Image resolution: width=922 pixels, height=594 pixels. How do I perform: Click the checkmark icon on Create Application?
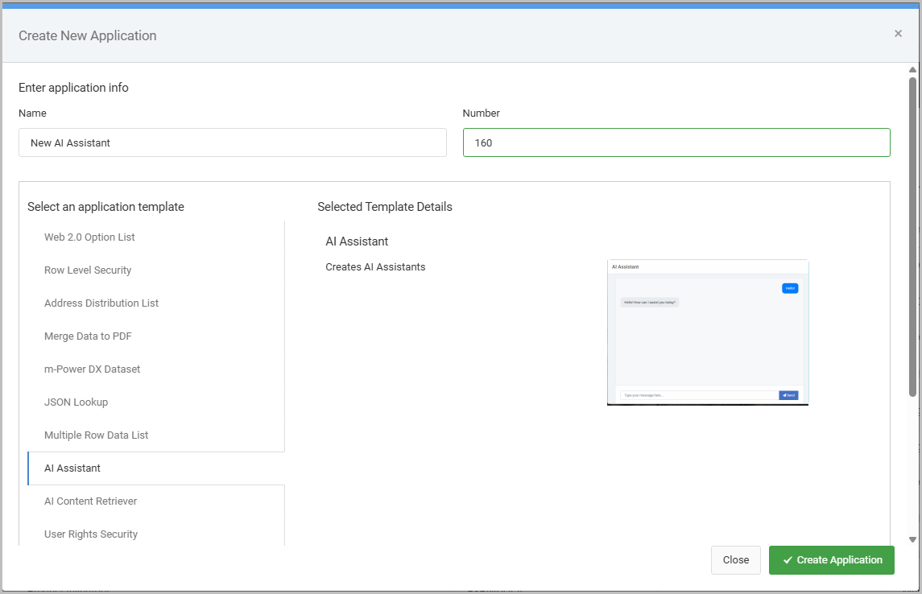788,560
